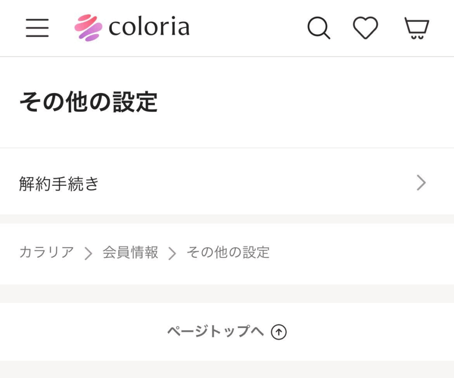Click the coloria wordmark text
This screenshot has height=378, width=454.
tap(149, 28)
